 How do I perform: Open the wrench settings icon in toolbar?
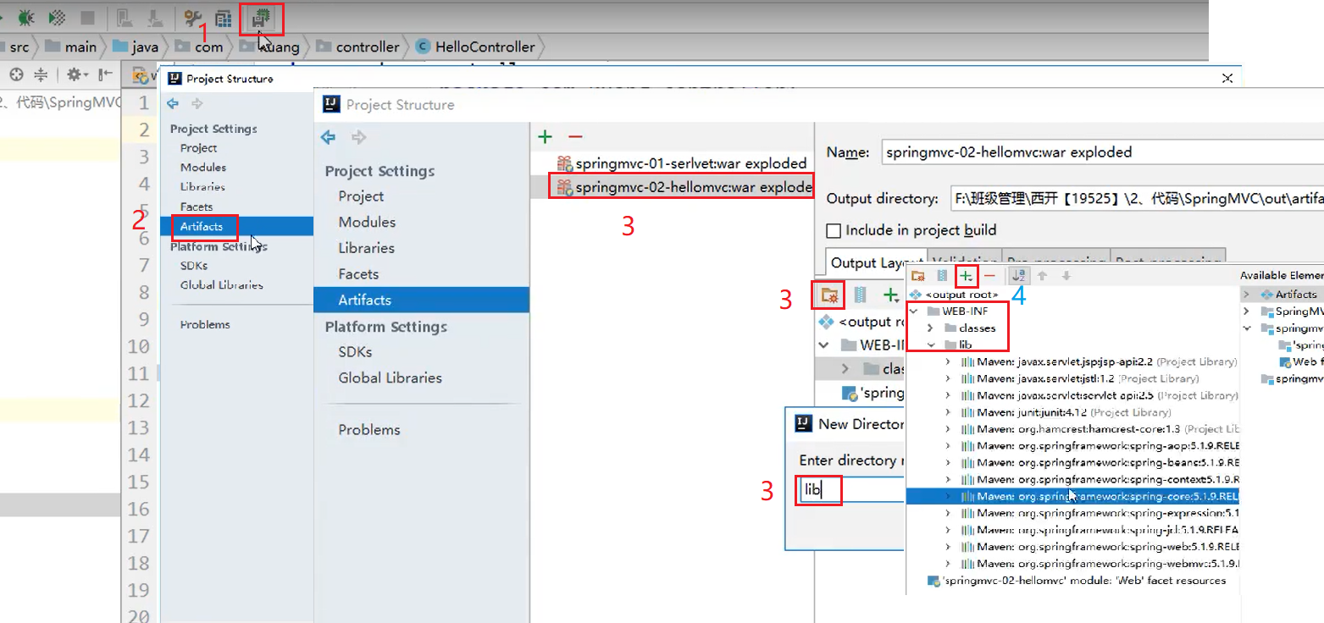pyautogui.click(x=193, y=18)
